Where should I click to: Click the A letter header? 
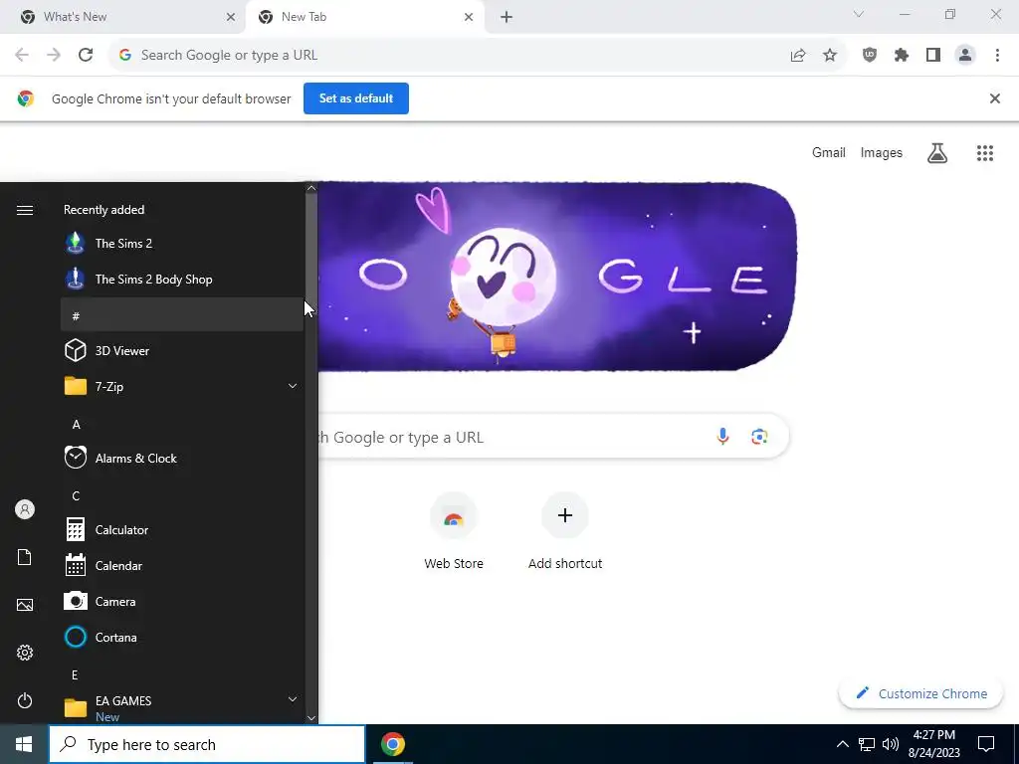click(x=182, y=424)
